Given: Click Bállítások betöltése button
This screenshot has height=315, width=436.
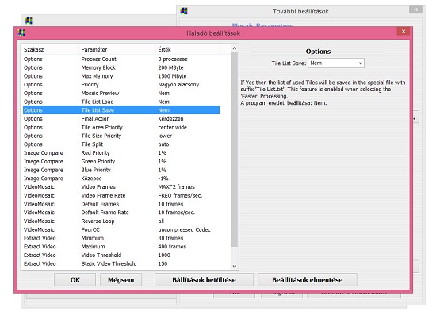Looking at the screenshot, I should tap(204, 279).
